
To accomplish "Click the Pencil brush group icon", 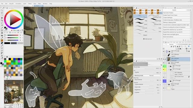I will (140, 10).
